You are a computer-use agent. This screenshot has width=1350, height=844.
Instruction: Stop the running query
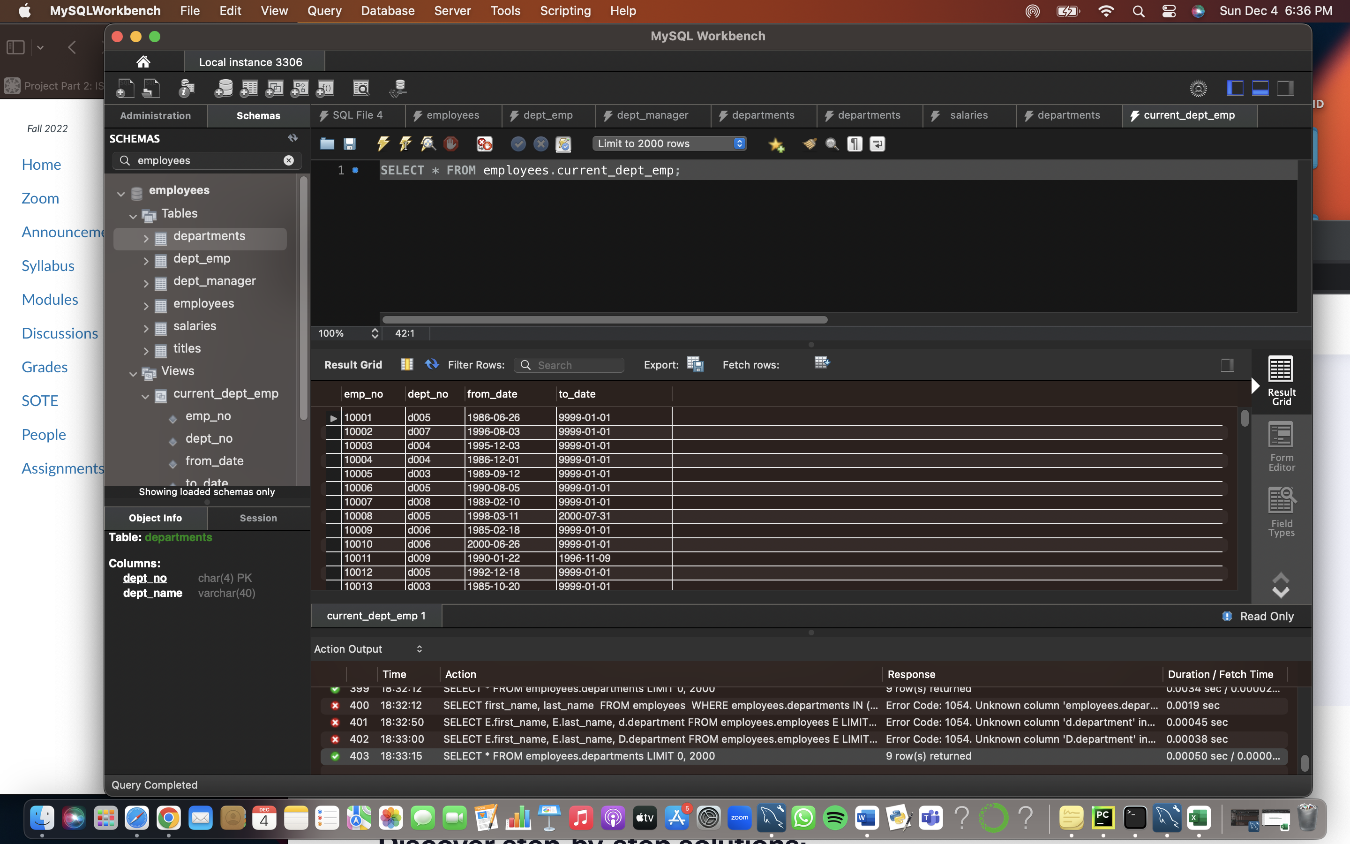coord(450,144)
